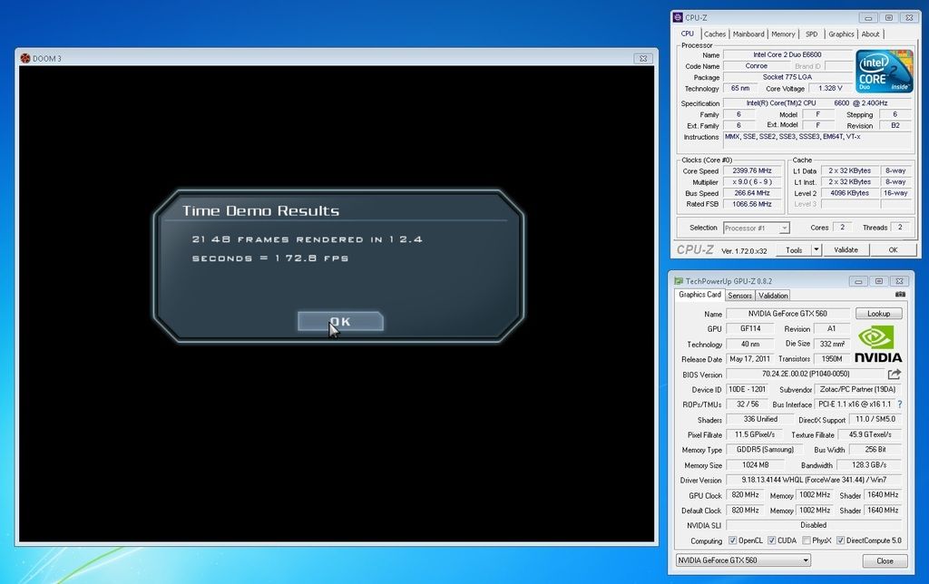Click the BIOS save/share arrow icon
Viewport: 929px width, 584px height.
894,374
